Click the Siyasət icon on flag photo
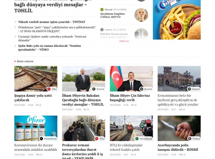The height and width of the screenshot is (159, 215). (141, 89)
